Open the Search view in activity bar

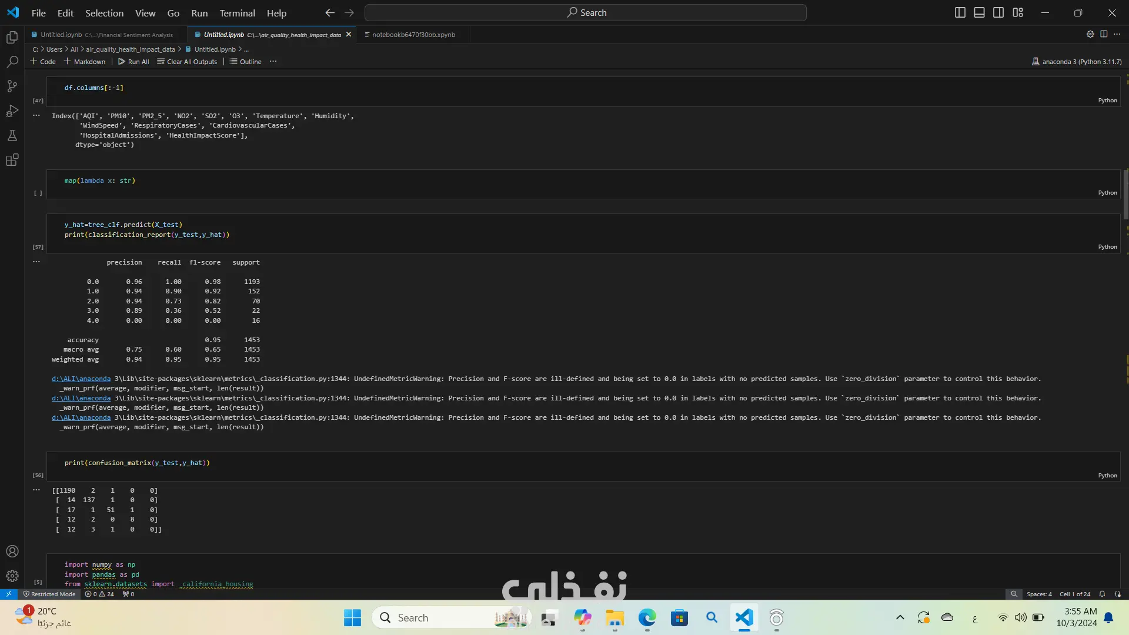pyautogui.click(x=12, y=62)
